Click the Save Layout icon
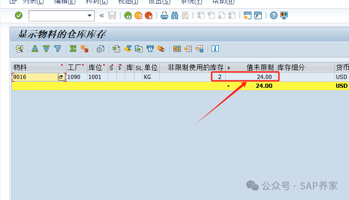349x200 pixels. (199, 49)
